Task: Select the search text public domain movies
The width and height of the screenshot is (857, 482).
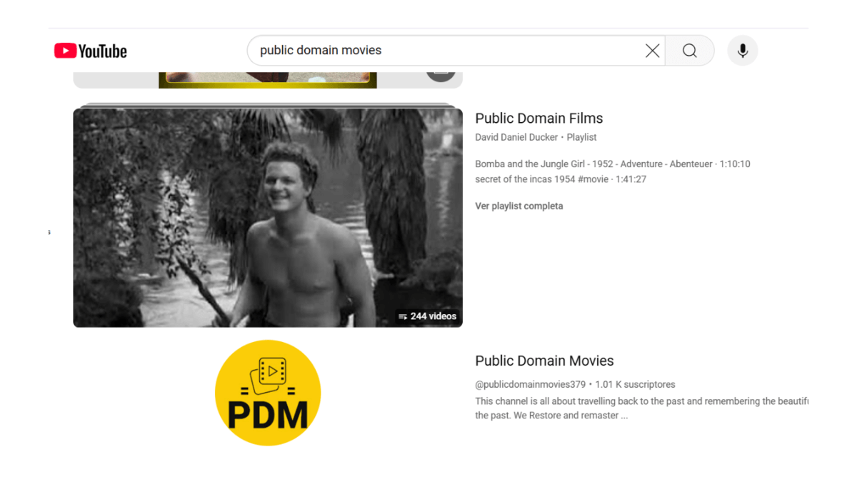Action: (319, 50)
